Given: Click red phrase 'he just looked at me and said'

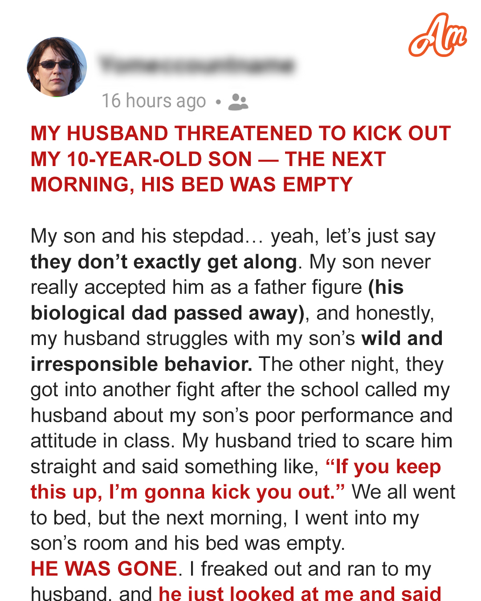Looking at the screenshot, I should (300, 594).
